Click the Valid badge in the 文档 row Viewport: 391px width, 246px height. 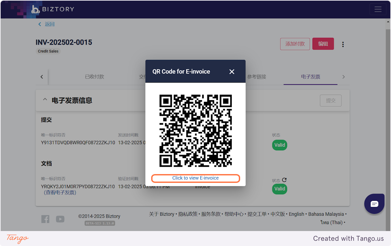280,189
